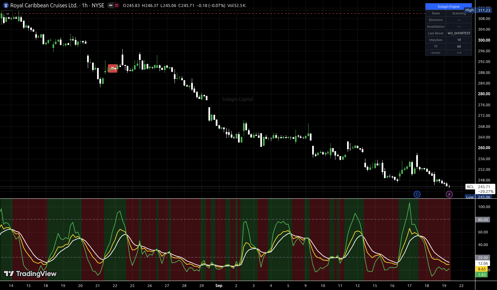The height and width of the screenshot is (290, 497).
Task: Click the yellow 8.65 oscillator value label
Action: point(482,269)
